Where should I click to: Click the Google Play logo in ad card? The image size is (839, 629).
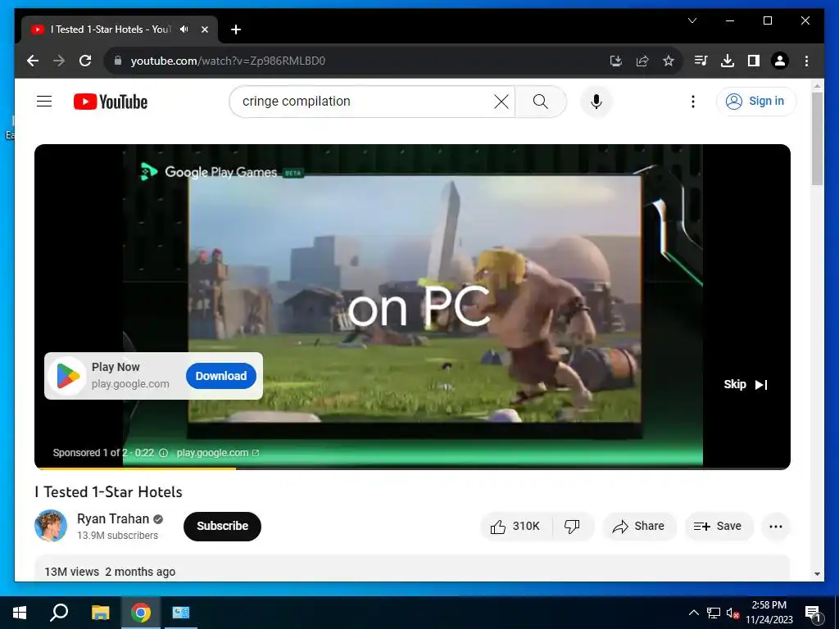[68, 376]
